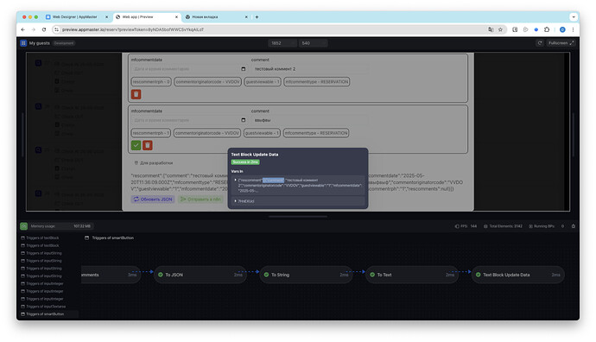Expand the second collapsed variable row in popup
Image resolution: width=596 pixels, height=342 pixels.
tap(235, 201)
